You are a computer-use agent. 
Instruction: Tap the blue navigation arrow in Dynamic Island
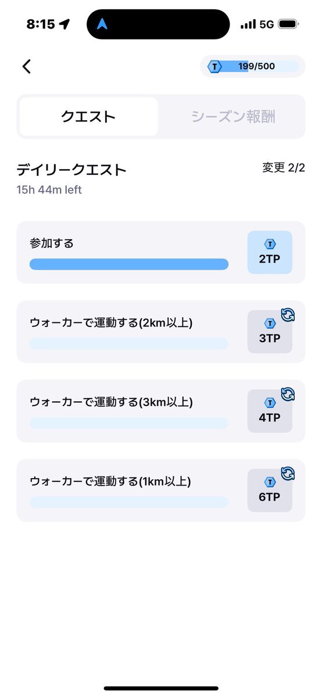(x=103, y=24)
